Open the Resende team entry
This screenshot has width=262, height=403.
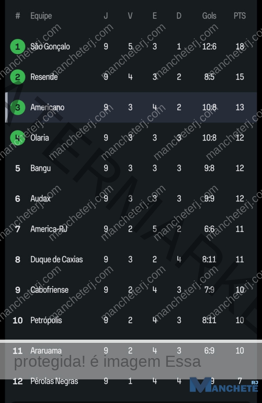click(x=44, y=77)
